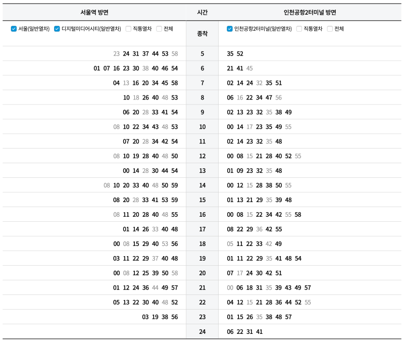This screenshot has height=345, width=404.
Task: Uncheck the 서울(일반열차) checkbox
Action: click(x=14, y=29)
